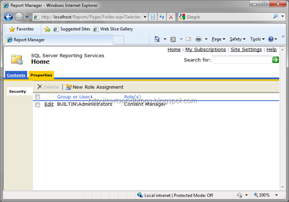Expand the Print options dropdown arrow
Viewport: 289px width, 202px height.
[x=206, y=39]
